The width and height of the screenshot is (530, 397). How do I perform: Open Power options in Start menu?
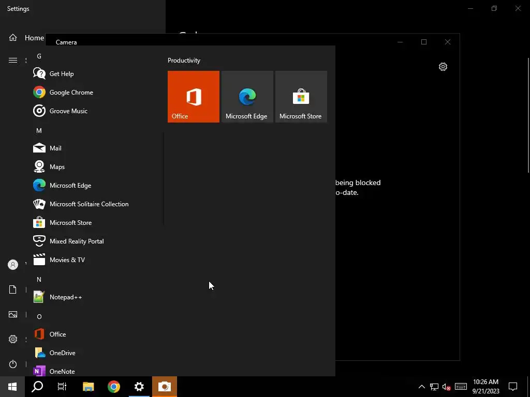tap(13, 364)
